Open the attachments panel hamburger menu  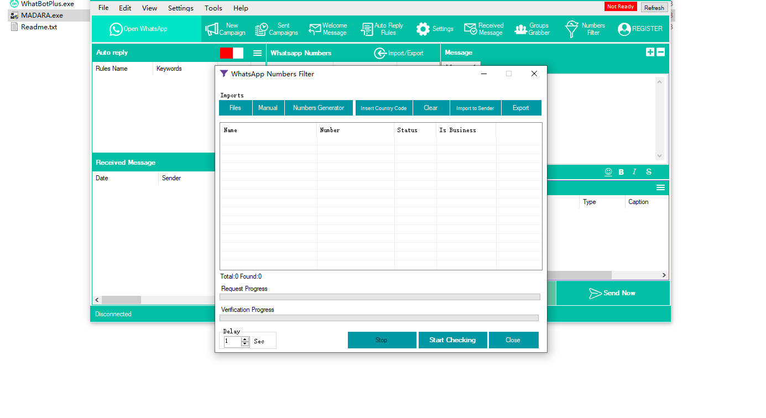coord(660,187)
